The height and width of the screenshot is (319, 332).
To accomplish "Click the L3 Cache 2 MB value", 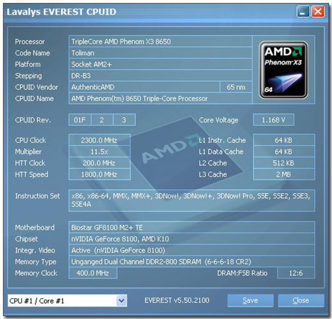I will tap(284, 174).
